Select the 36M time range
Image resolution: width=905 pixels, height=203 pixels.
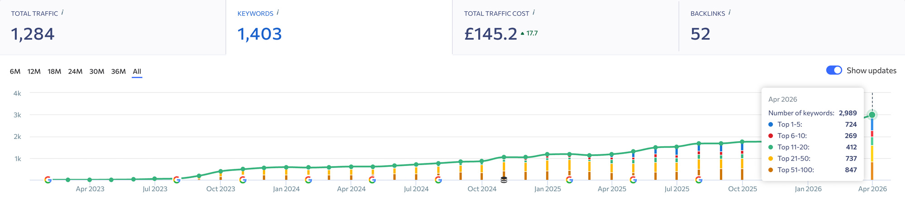(119, 71)
